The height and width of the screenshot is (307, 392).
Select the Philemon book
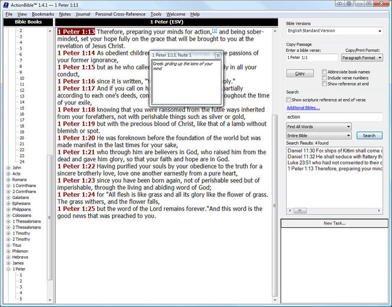click(20, 251)
